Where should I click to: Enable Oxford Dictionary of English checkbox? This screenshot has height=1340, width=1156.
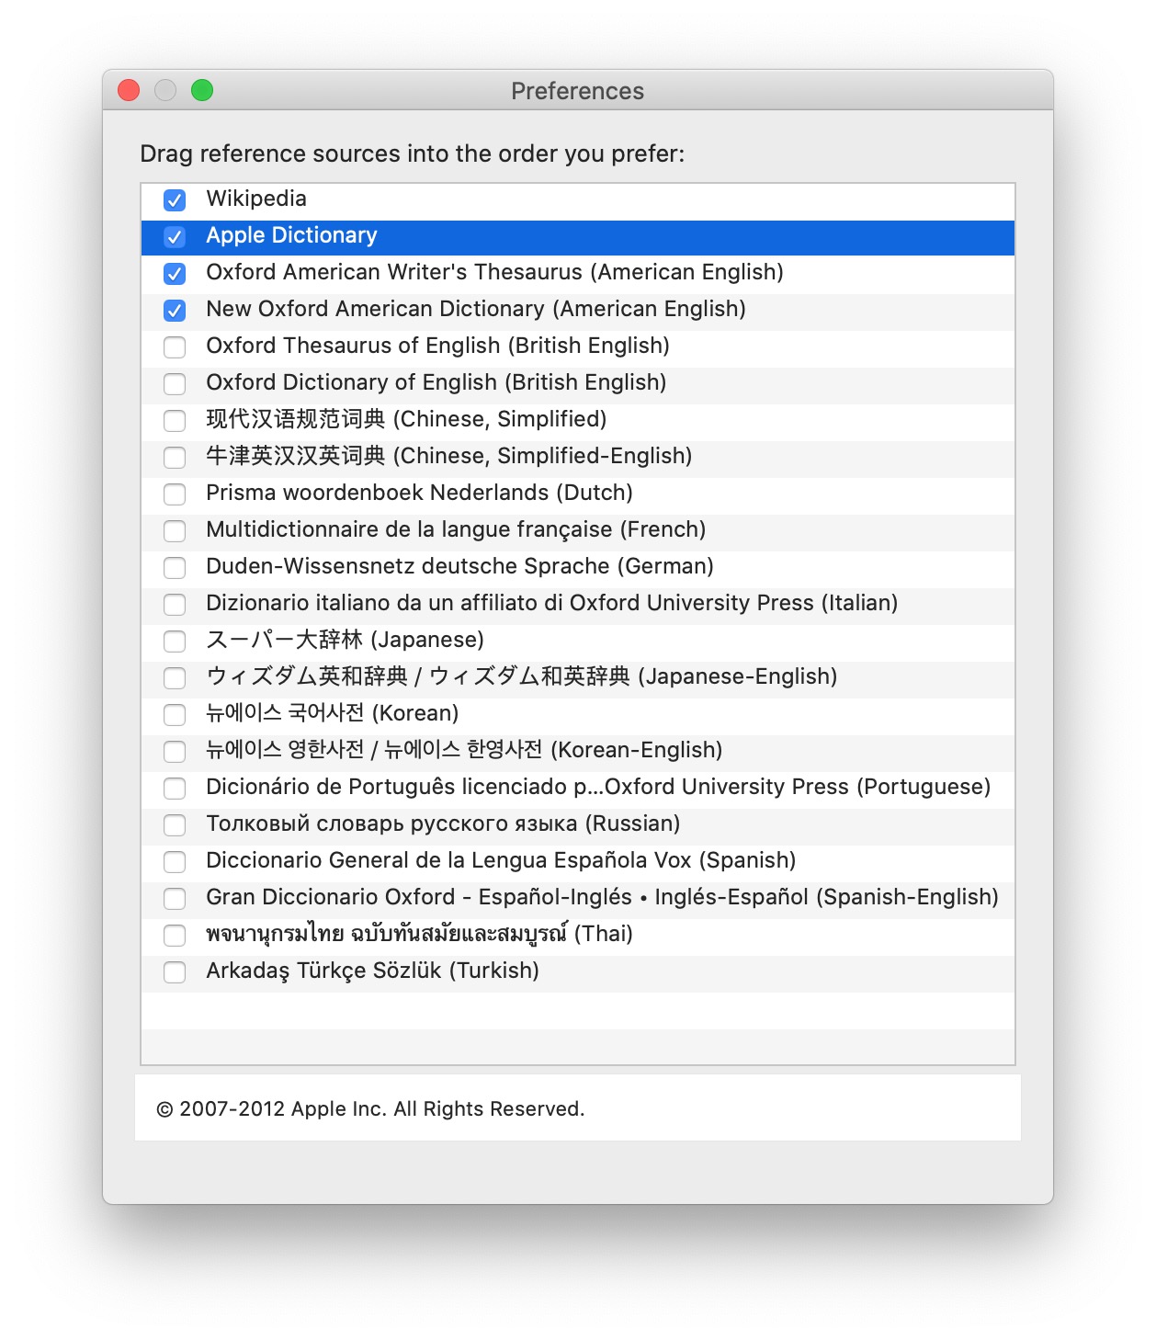pos(175,383)
